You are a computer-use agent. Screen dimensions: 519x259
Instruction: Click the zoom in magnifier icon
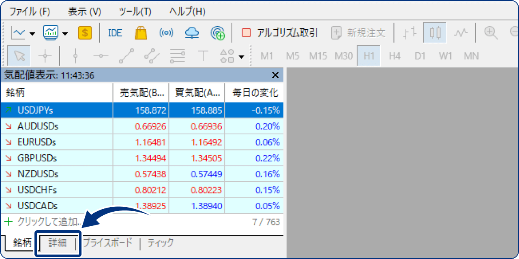point(491,32)
